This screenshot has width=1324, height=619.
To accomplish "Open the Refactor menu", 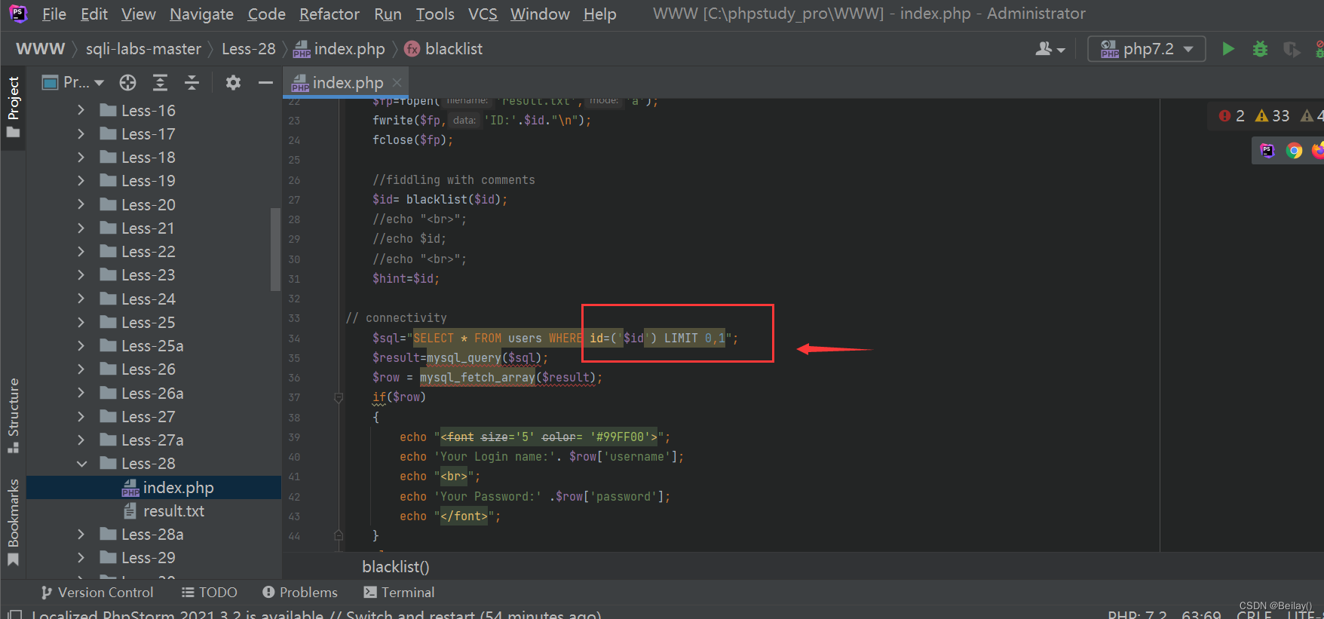I will [x=329, y=14].
